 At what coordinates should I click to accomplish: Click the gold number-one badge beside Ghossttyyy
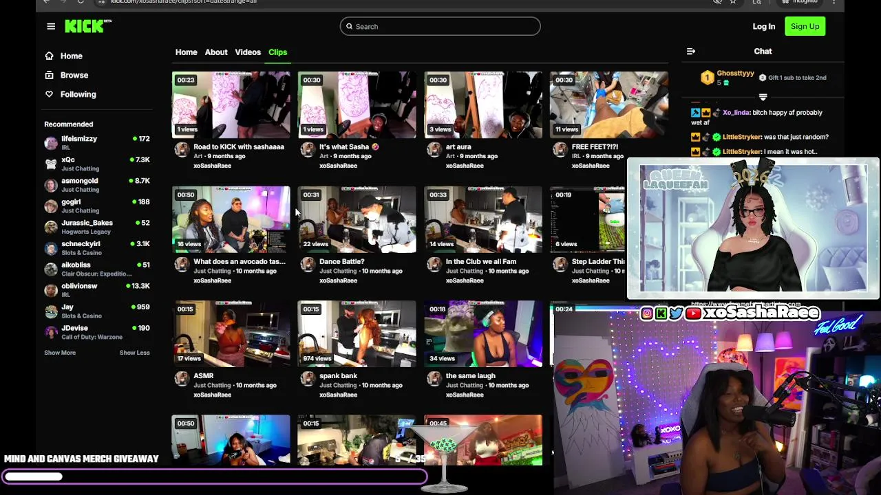click(707, 78)
